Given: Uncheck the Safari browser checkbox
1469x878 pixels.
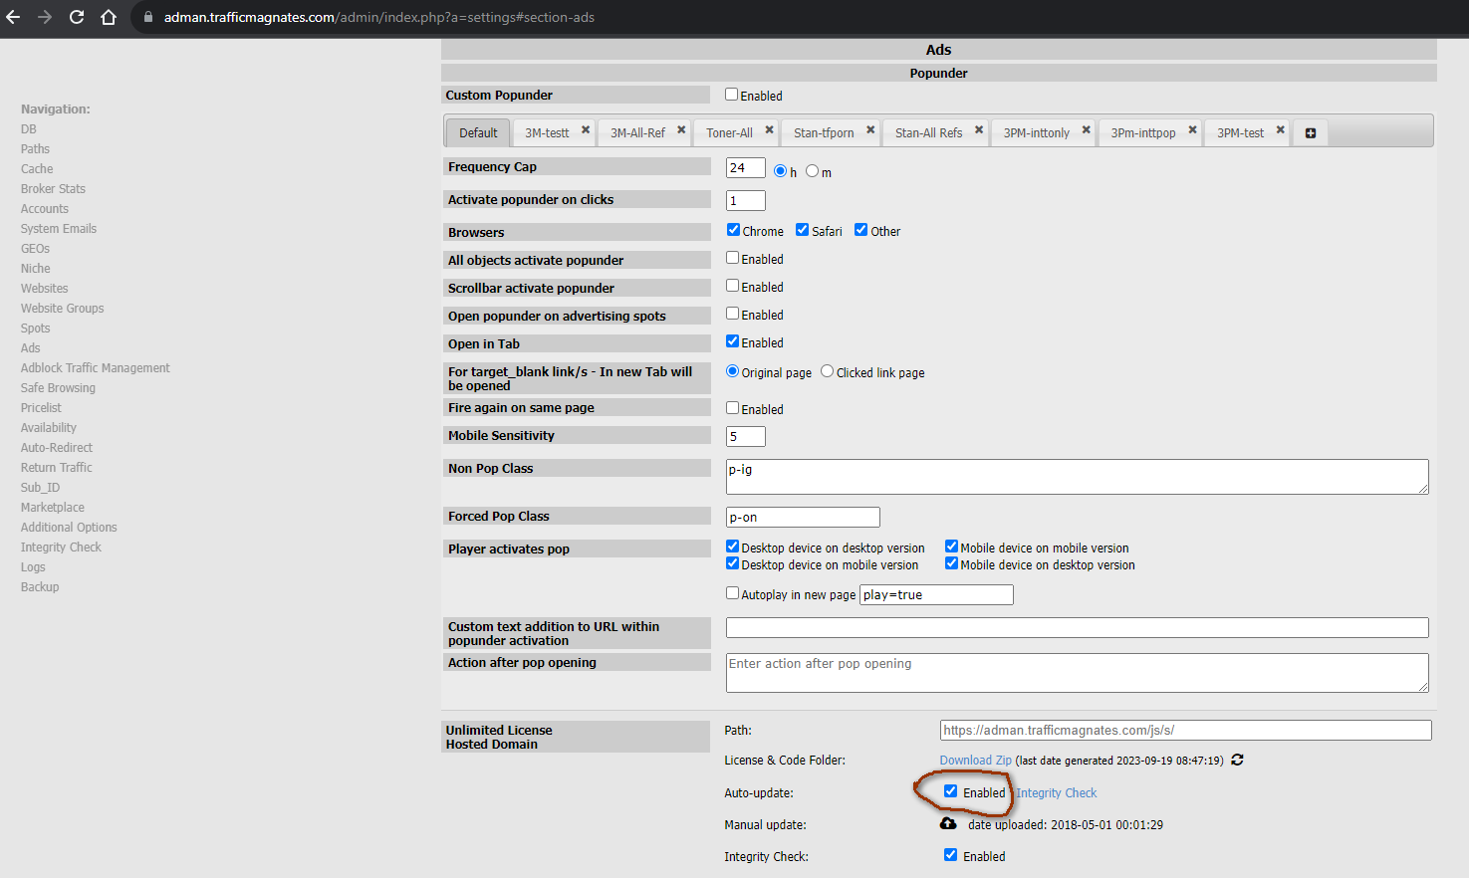Looking at the screenshot, I should coord(802,230).
